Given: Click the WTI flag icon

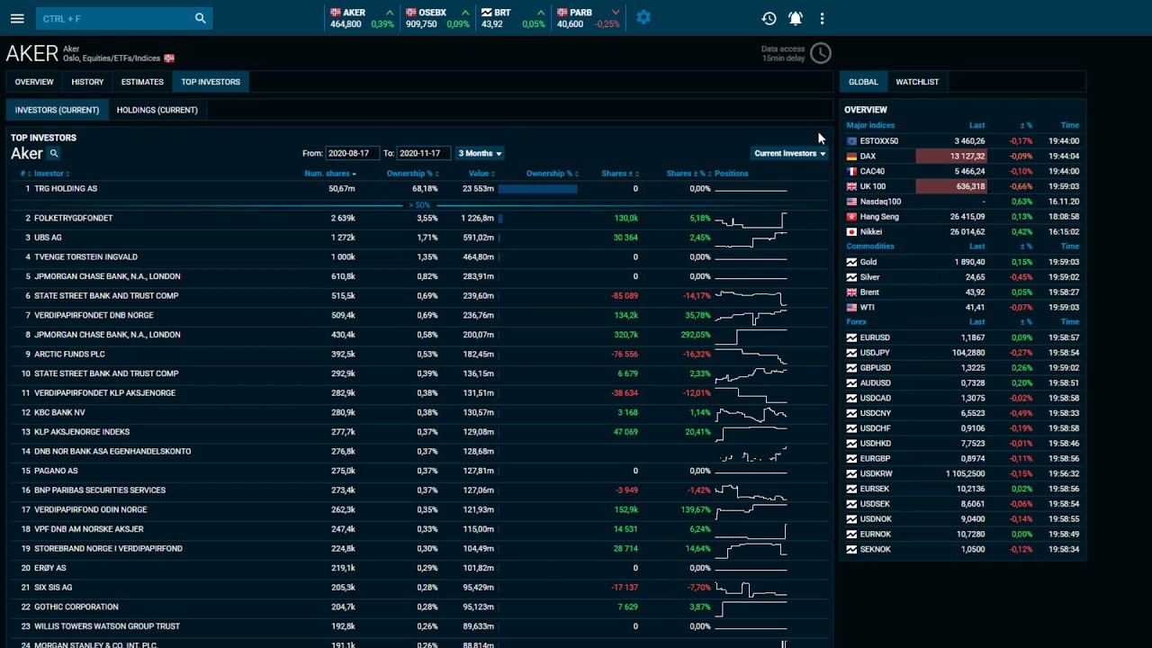Looking at the screenshot, I should [851, 307].
